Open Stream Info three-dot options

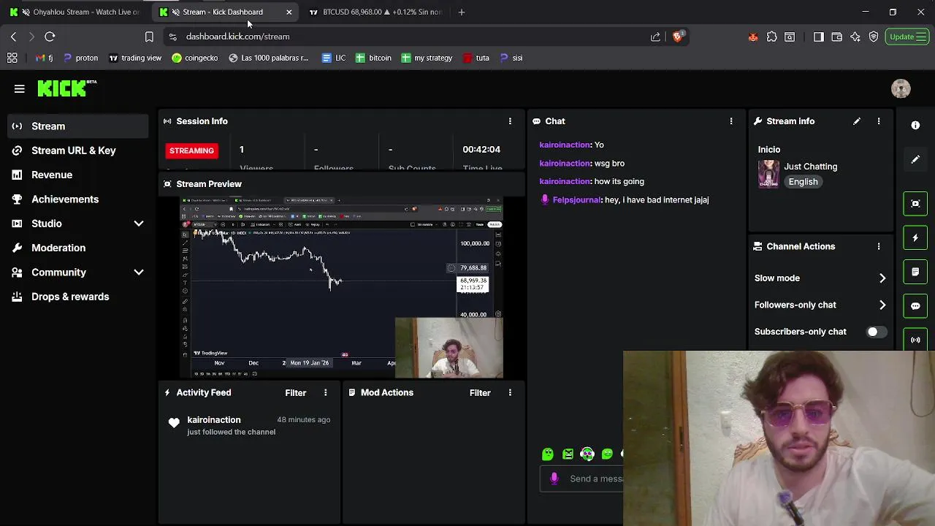pos(879,121)
